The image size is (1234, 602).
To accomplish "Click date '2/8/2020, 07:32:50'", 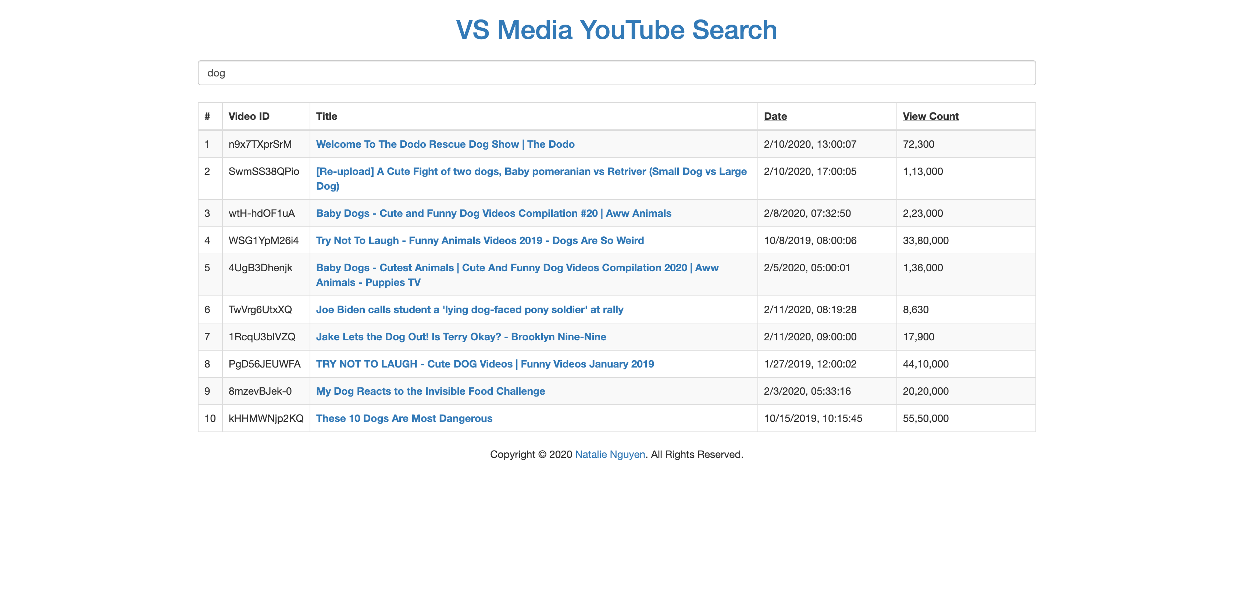I will pos(807,213).
